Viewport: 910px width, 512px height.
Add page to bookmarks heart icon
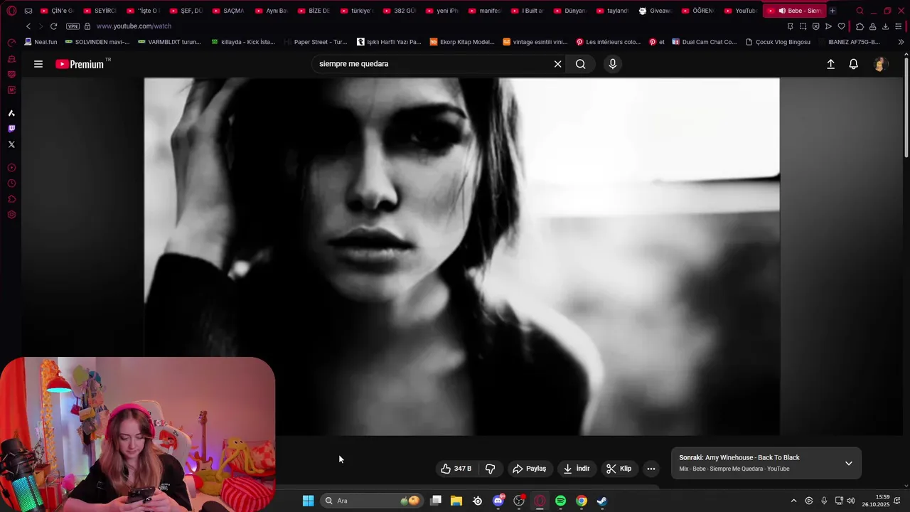[842, 26]
